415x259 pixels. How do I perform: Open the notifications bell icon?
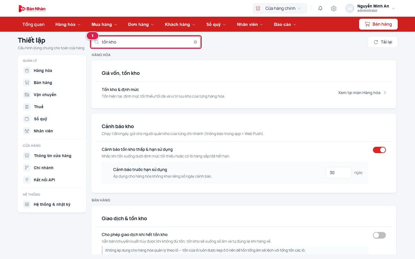coord(320,8)
